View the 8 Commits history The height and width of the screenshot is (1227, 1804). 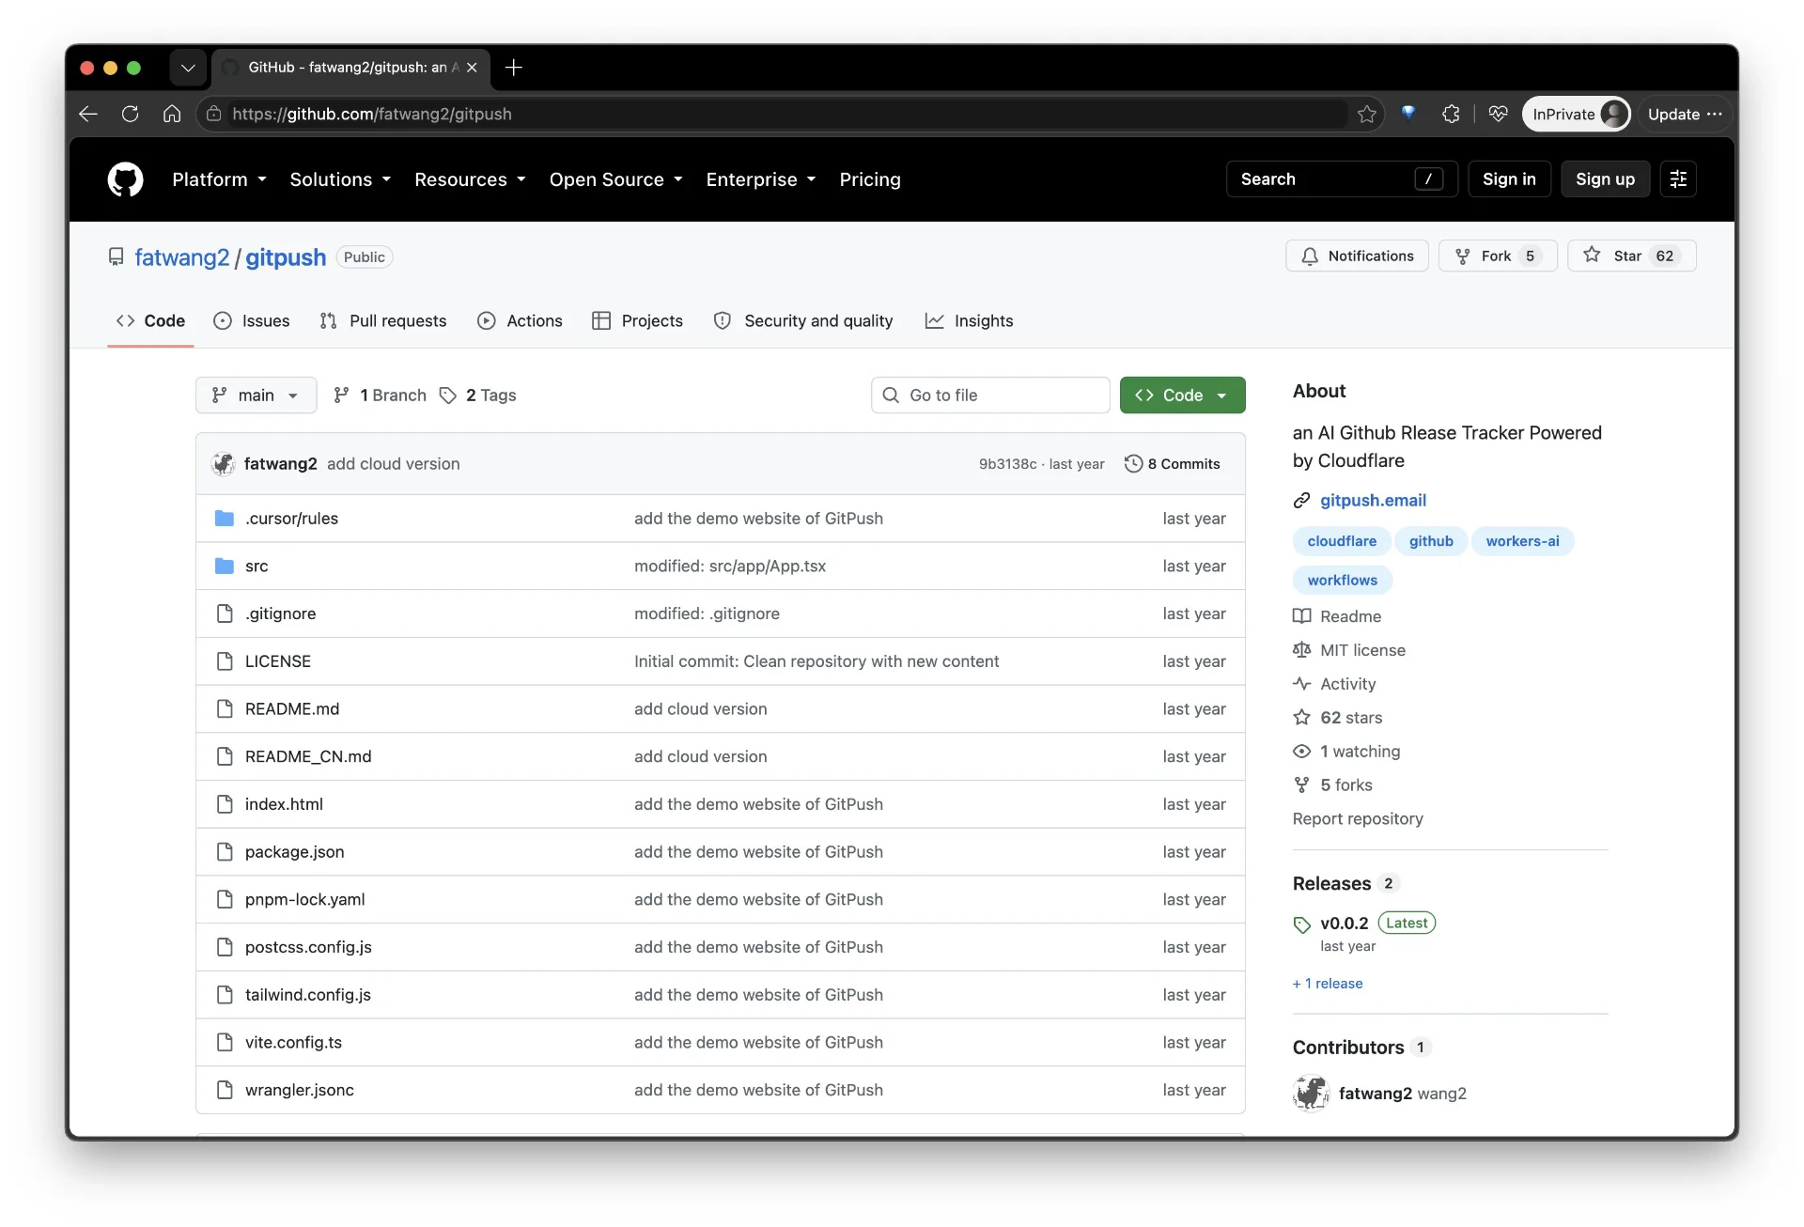pyautogui.click(x=1173, y=464)
